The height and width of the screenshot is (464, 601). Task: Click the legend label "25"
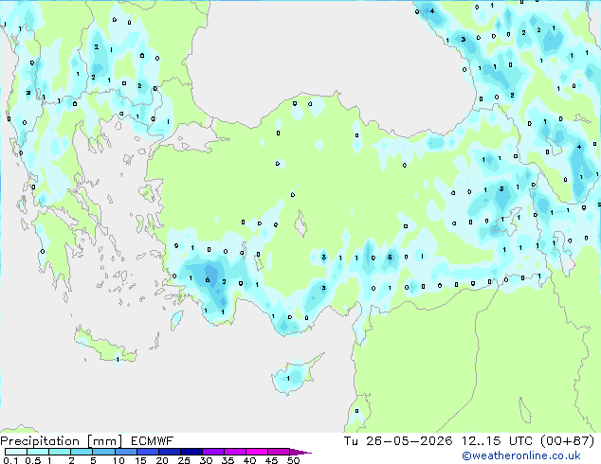tap(184, 460)
